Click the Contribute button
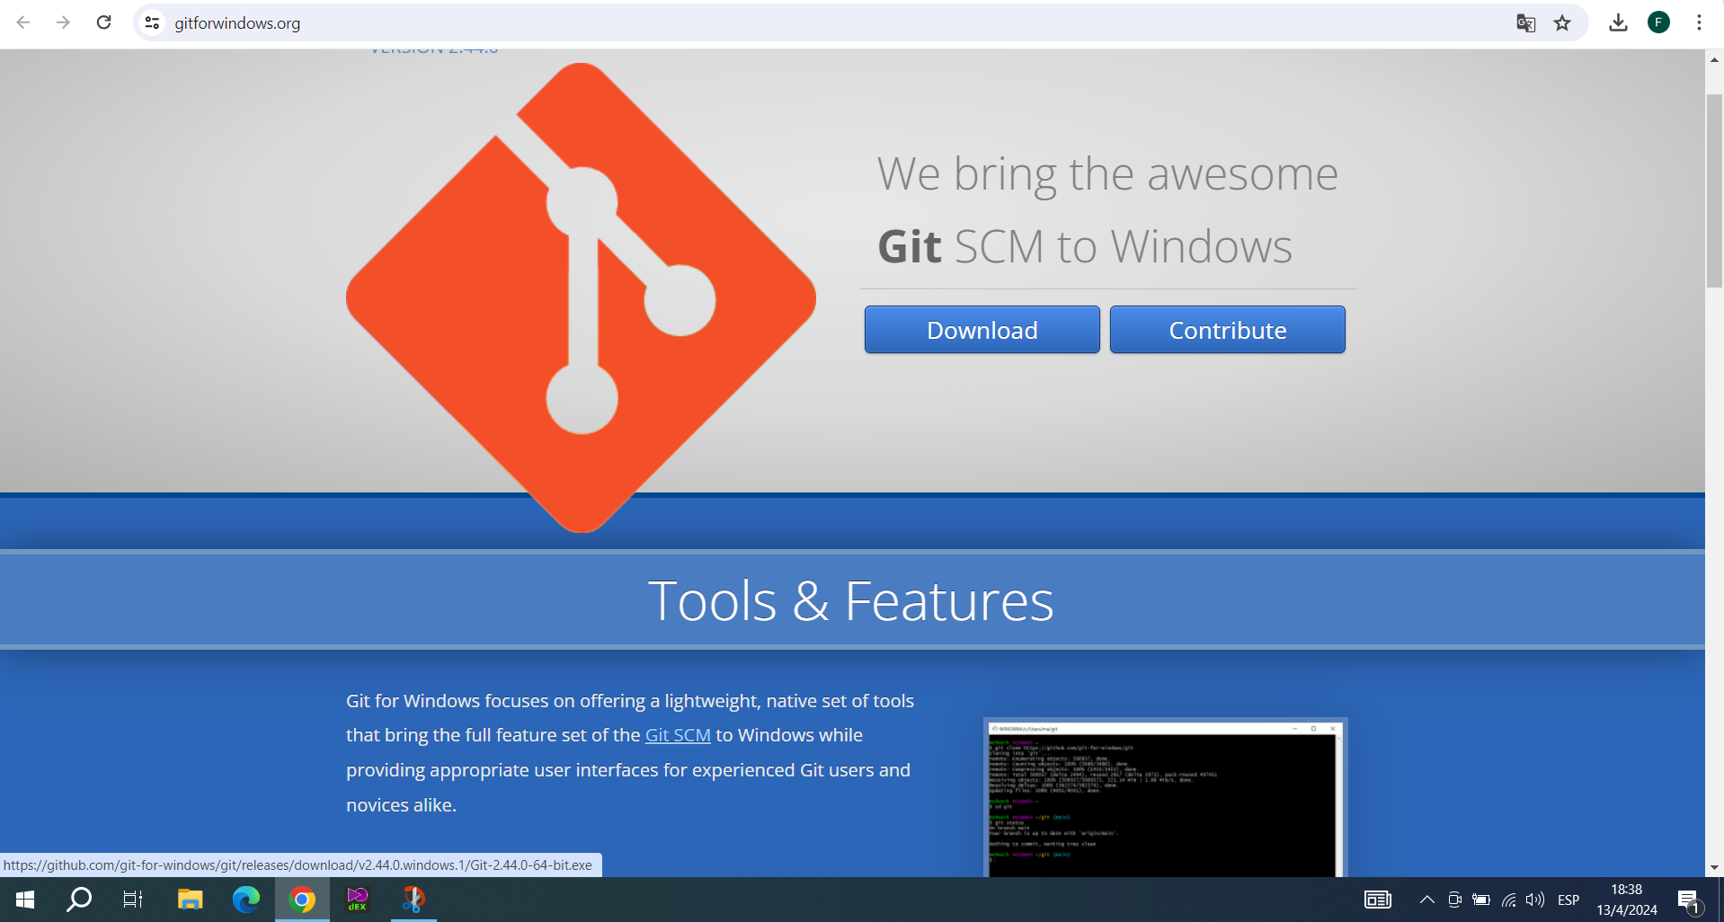 pos(1227,330)
